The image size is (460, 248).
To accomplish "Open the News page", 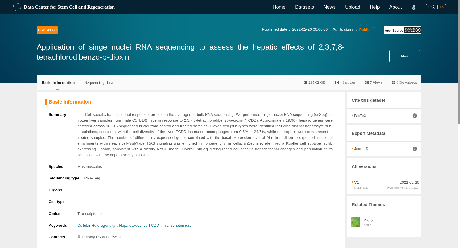I will pyautogui.click(x=329, y=7).
